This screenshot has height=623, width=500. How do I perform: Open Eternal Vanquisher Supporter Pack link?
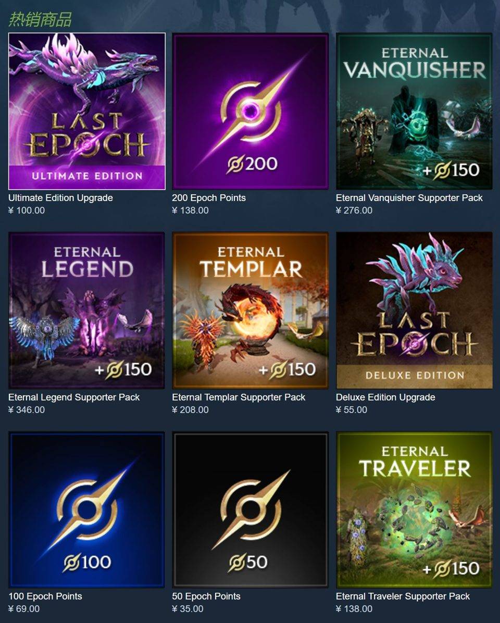pos(409,198)
